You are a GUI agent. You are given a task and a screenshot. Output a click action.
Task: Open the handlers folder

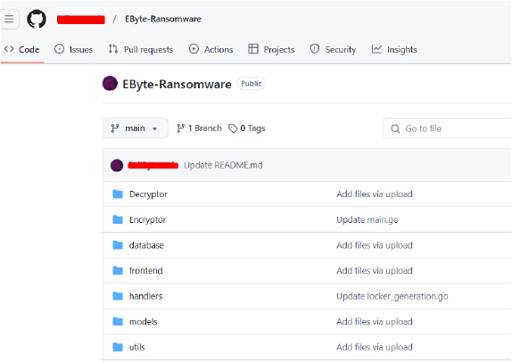pyautogui.click(x=145, y=296)
